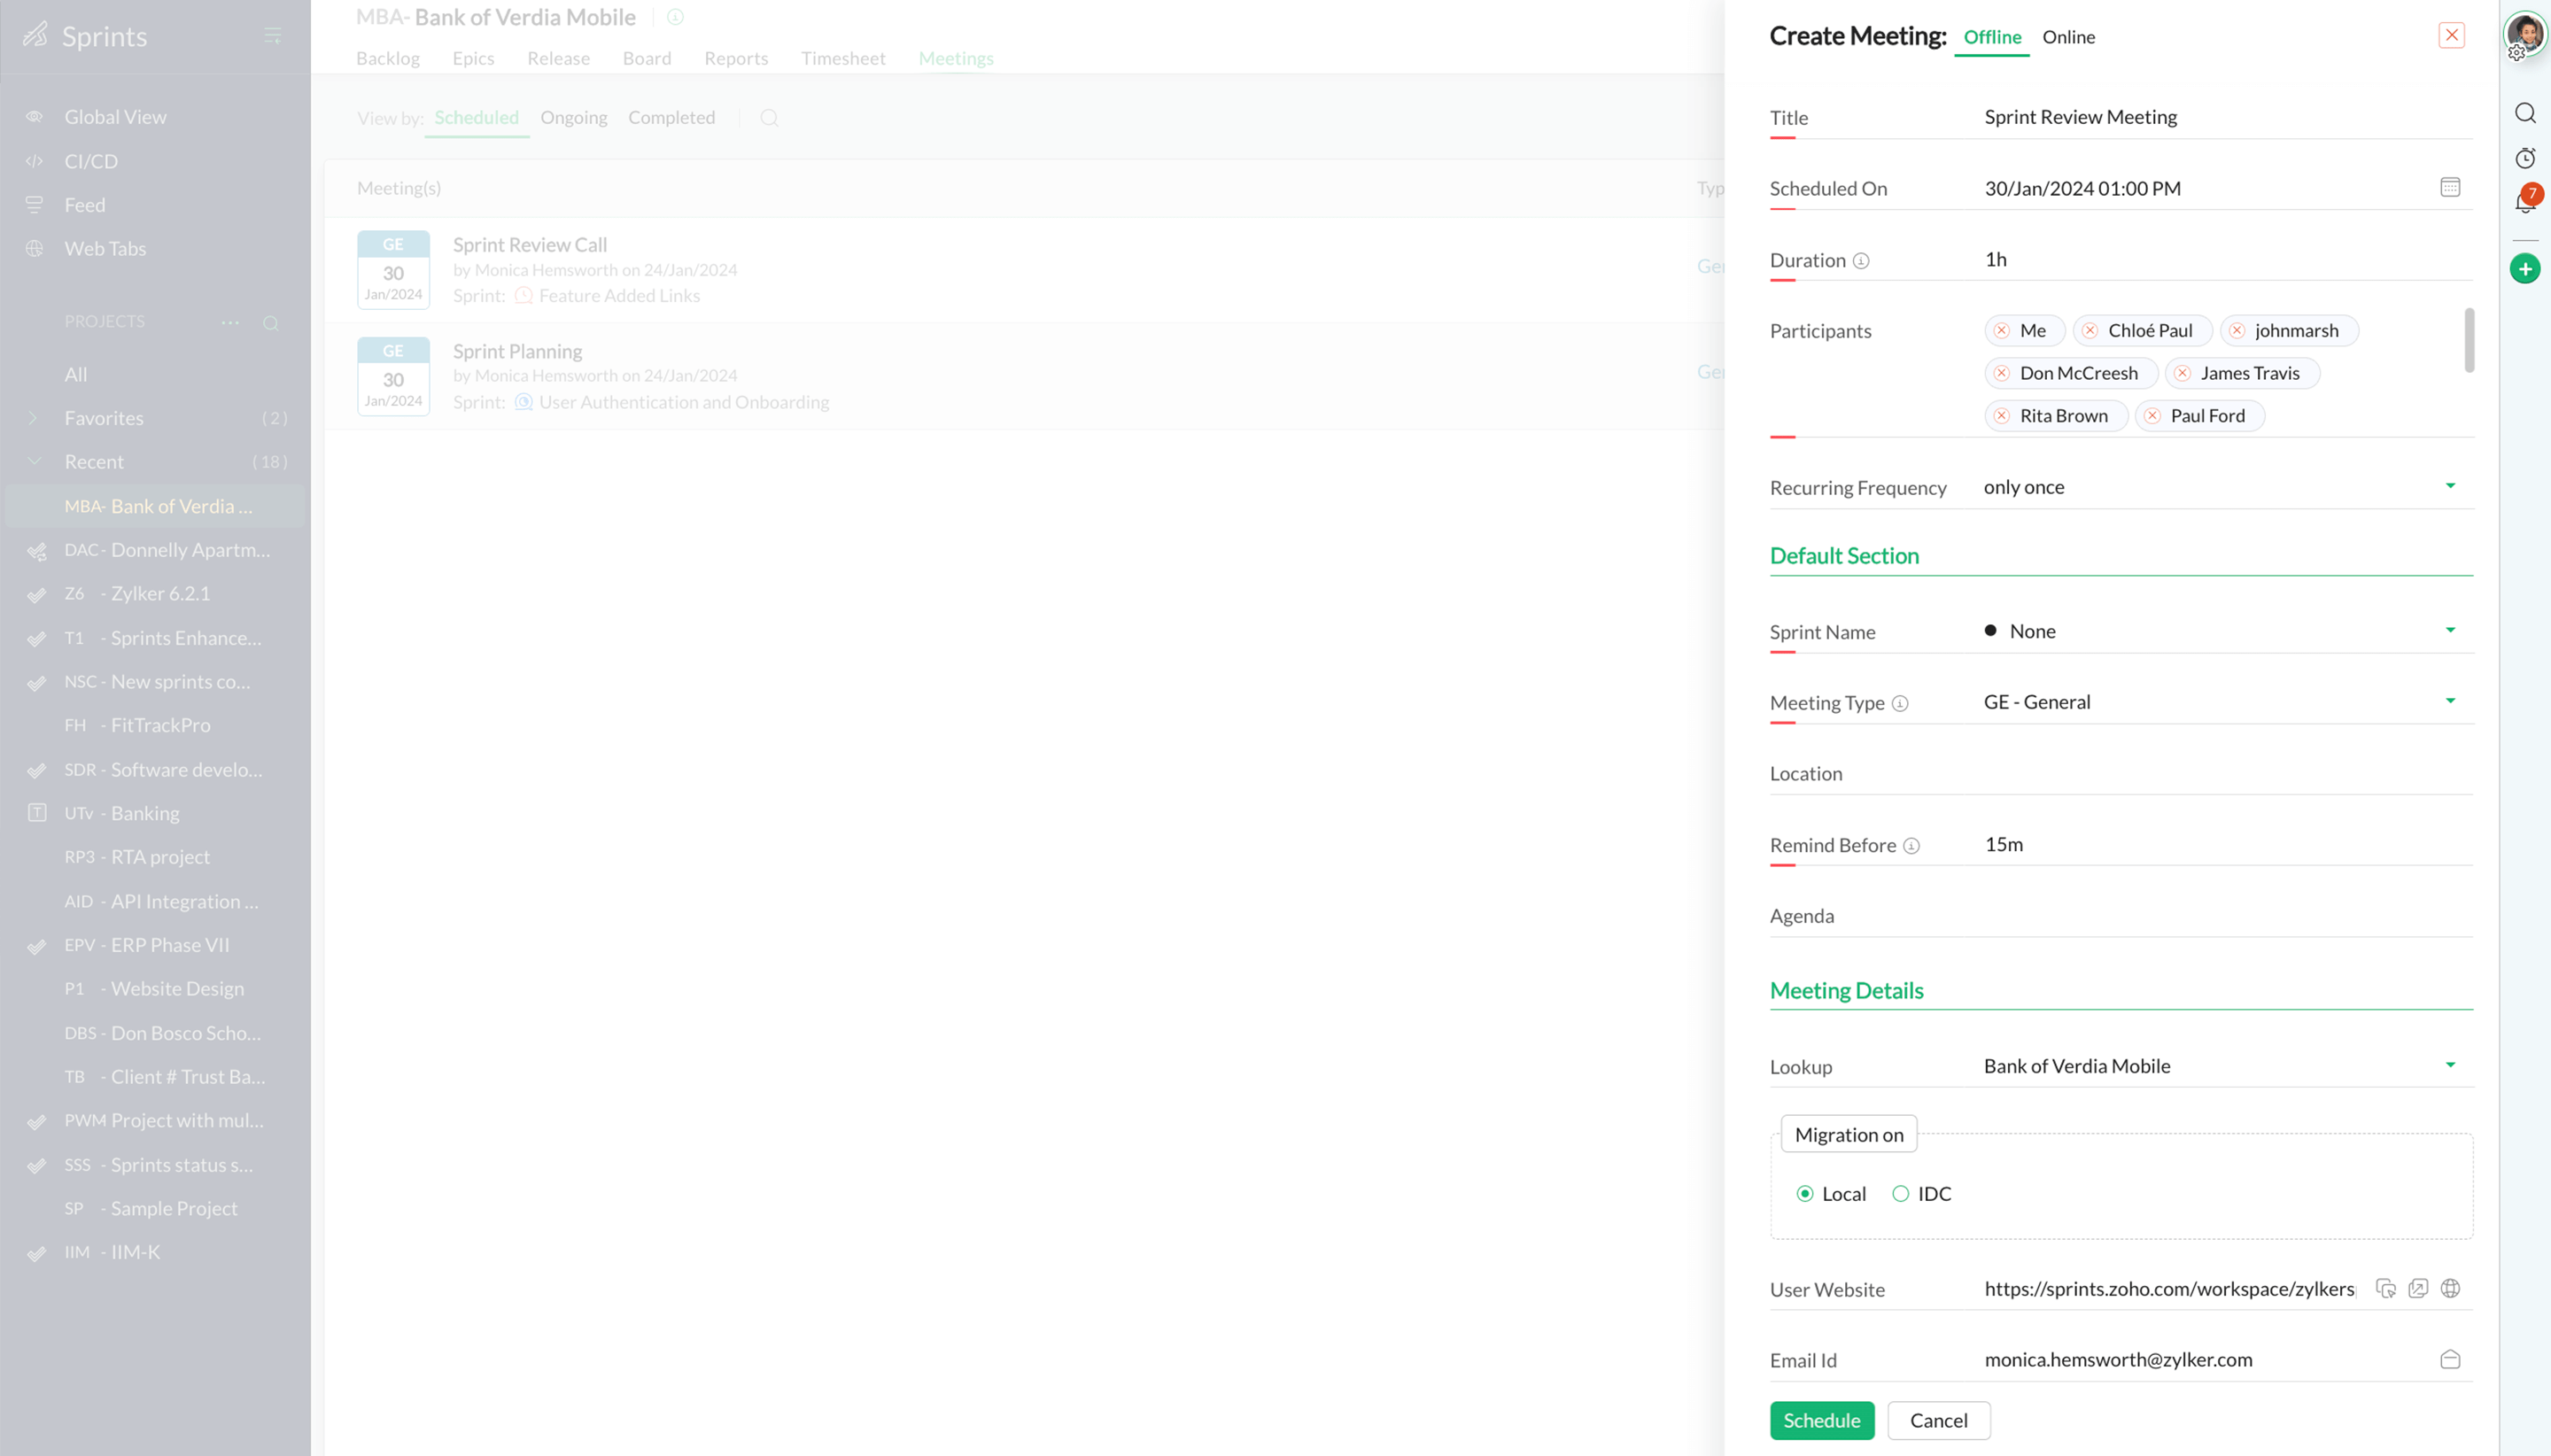Click the green plus quick-add button
The width and height of the screenshot is (2551, 1456).
[2524, 268]
